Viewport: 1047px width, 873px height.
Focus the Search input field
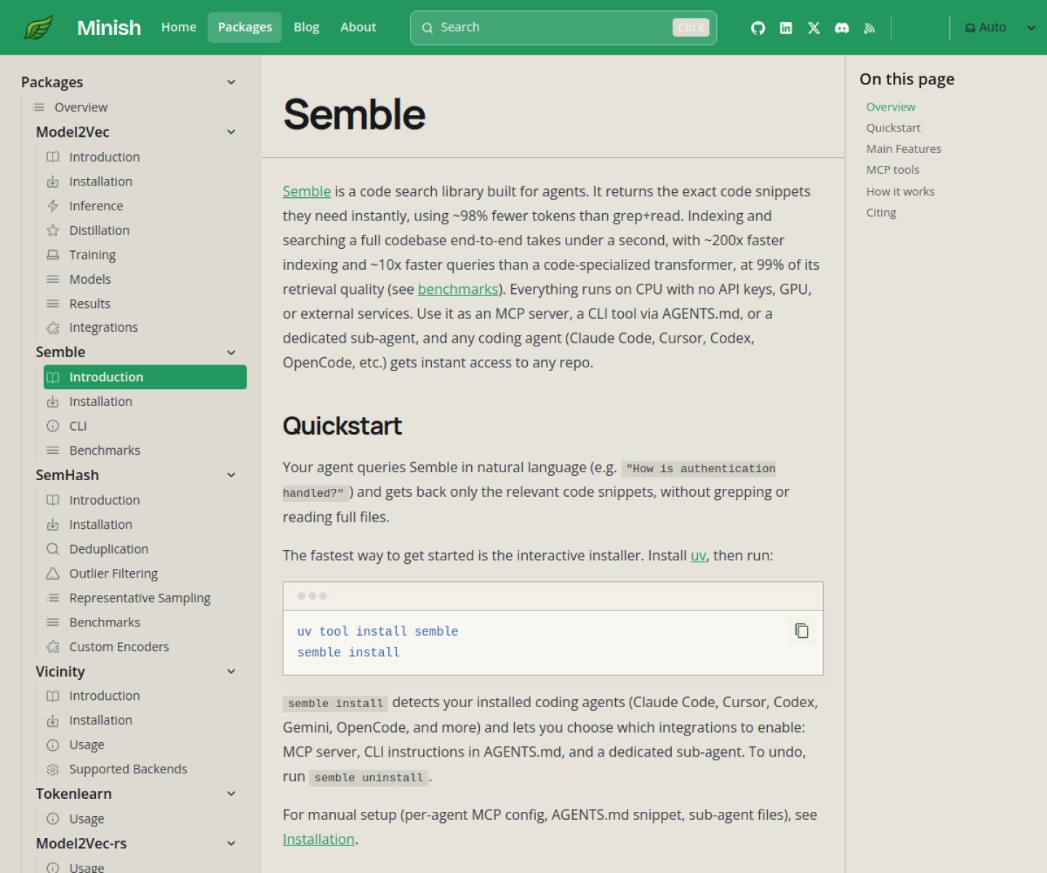point(563,28)
